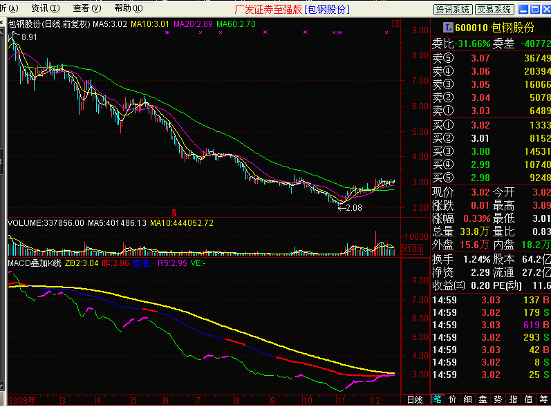Click the 卖⑤ price 3.07 row
The image size is (551, 407).
[x=492, y=58]
